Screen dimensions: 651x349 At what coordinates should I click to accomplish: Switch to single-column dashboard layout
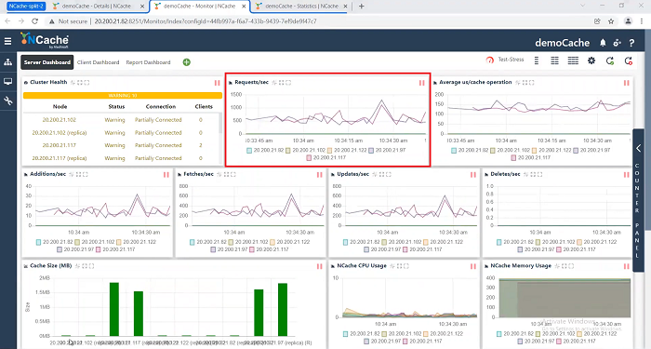(537, 60)
